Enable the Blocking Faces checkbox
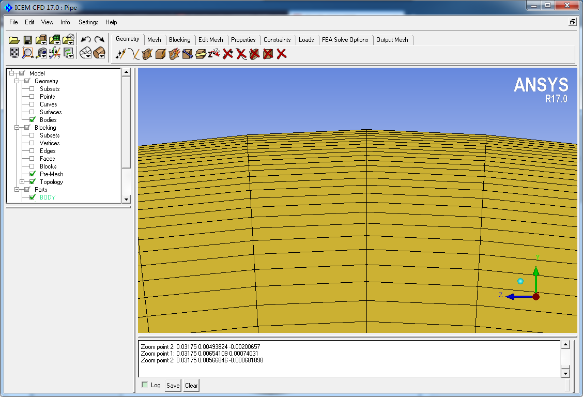Image resolution: width=583 pixels, height=397 pixels. (32, 159)
